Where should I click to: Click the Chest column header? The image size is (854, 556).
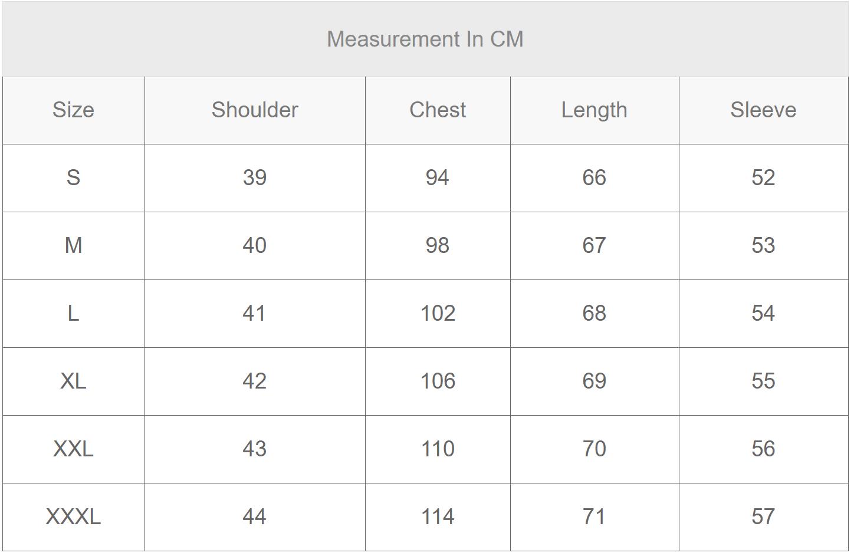[438, 110]
